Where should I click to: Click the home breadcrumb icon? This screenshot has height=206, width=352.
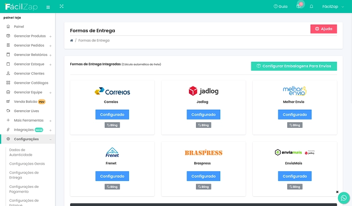(72, 40)
